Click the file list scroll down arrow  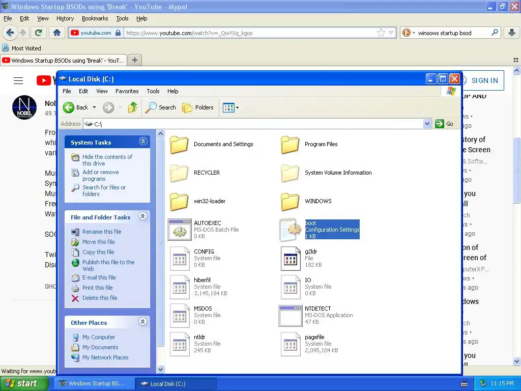(160, 369)
